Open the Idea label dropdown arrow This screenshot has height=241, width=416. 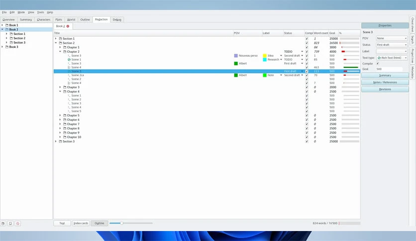point(281,56)
